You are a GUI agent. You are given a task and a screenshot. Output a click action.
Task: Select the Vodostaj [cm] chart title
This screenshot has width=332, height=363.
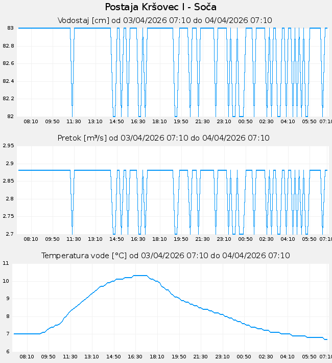[x=164, y=20]
